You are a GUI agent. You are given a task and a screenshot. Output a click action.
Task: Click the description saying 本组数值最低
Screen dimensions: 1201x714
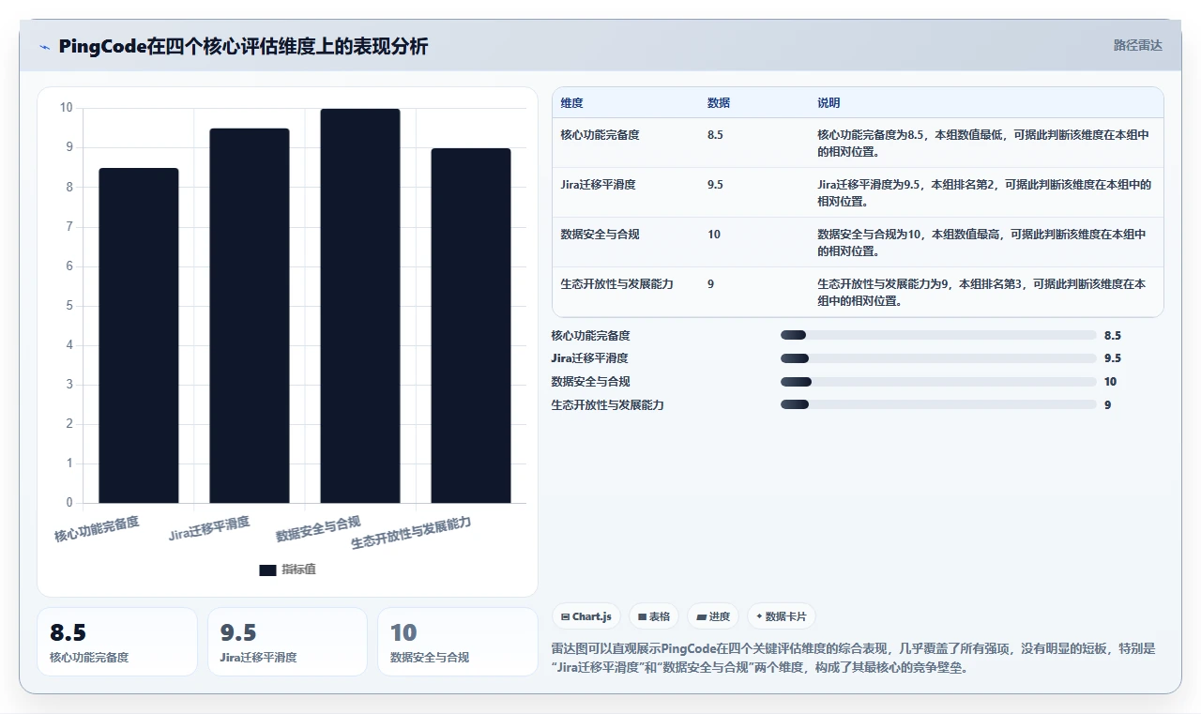coord(983,143)
